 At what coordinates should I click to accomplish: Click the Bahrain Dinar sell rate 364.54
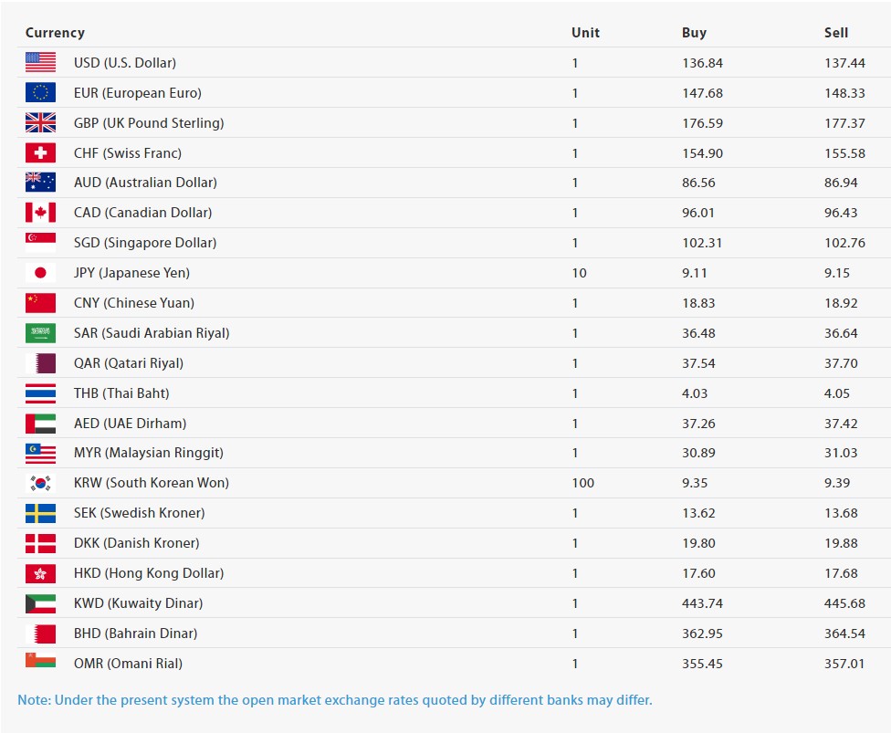coord(844,634)
